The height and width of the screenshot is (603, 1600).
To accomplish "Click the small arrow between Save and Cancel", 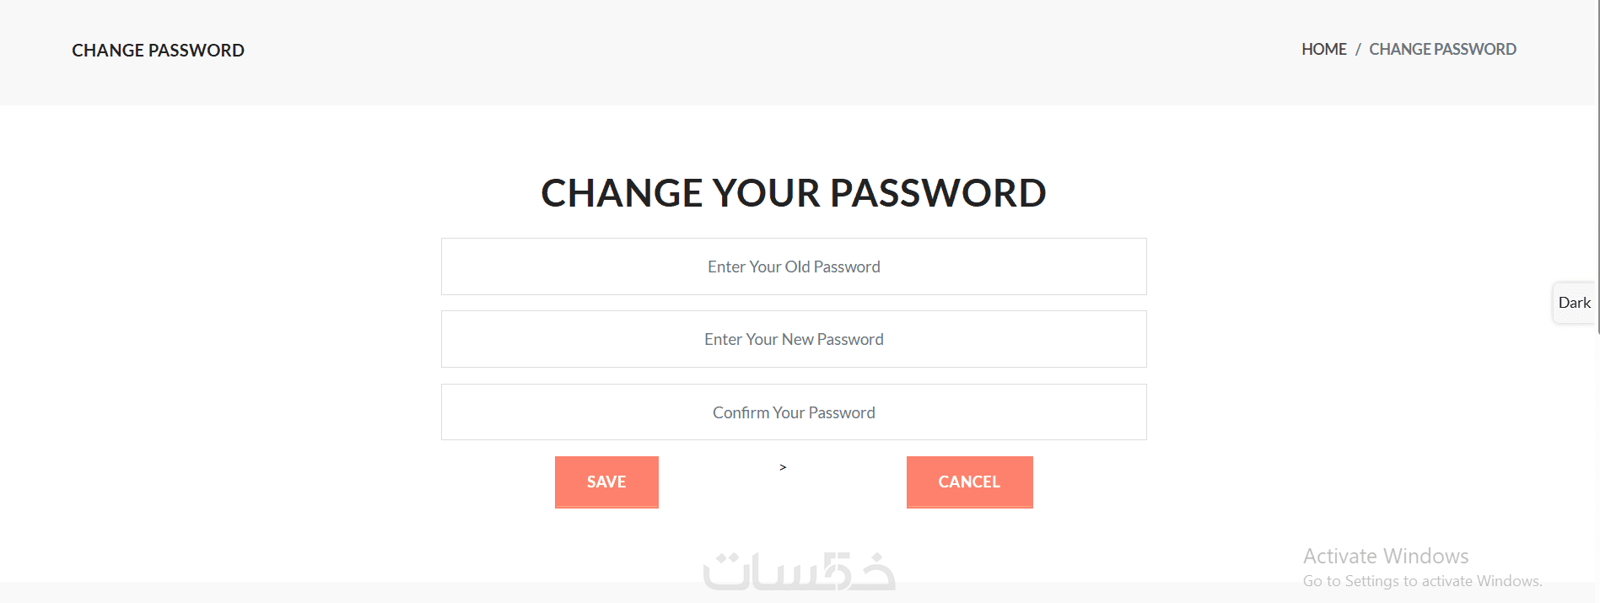I will pos(783,467).
